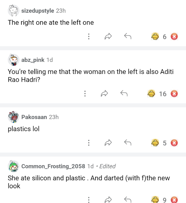
Task: Reply to abz_pink's comment
Action: click(x=124, y=94)
